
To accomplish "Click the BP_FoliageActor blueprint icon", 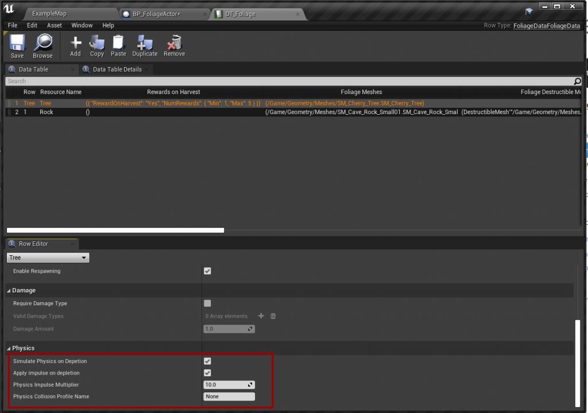I will pos(126,14).
